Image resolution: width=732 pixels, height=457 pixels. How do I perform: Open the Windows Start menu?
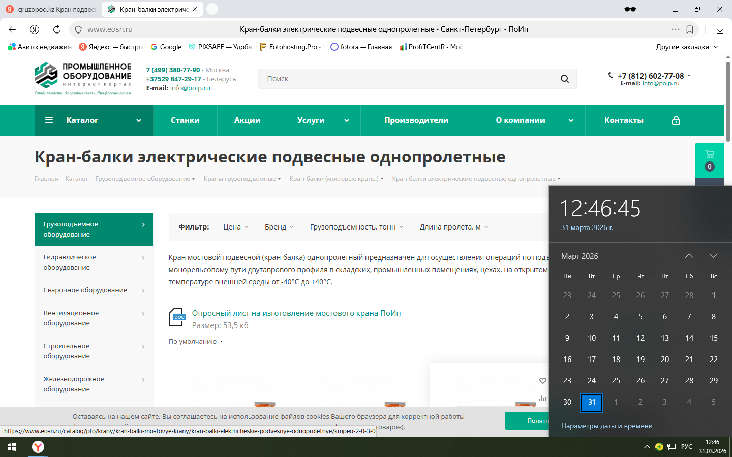click(12, 447)
